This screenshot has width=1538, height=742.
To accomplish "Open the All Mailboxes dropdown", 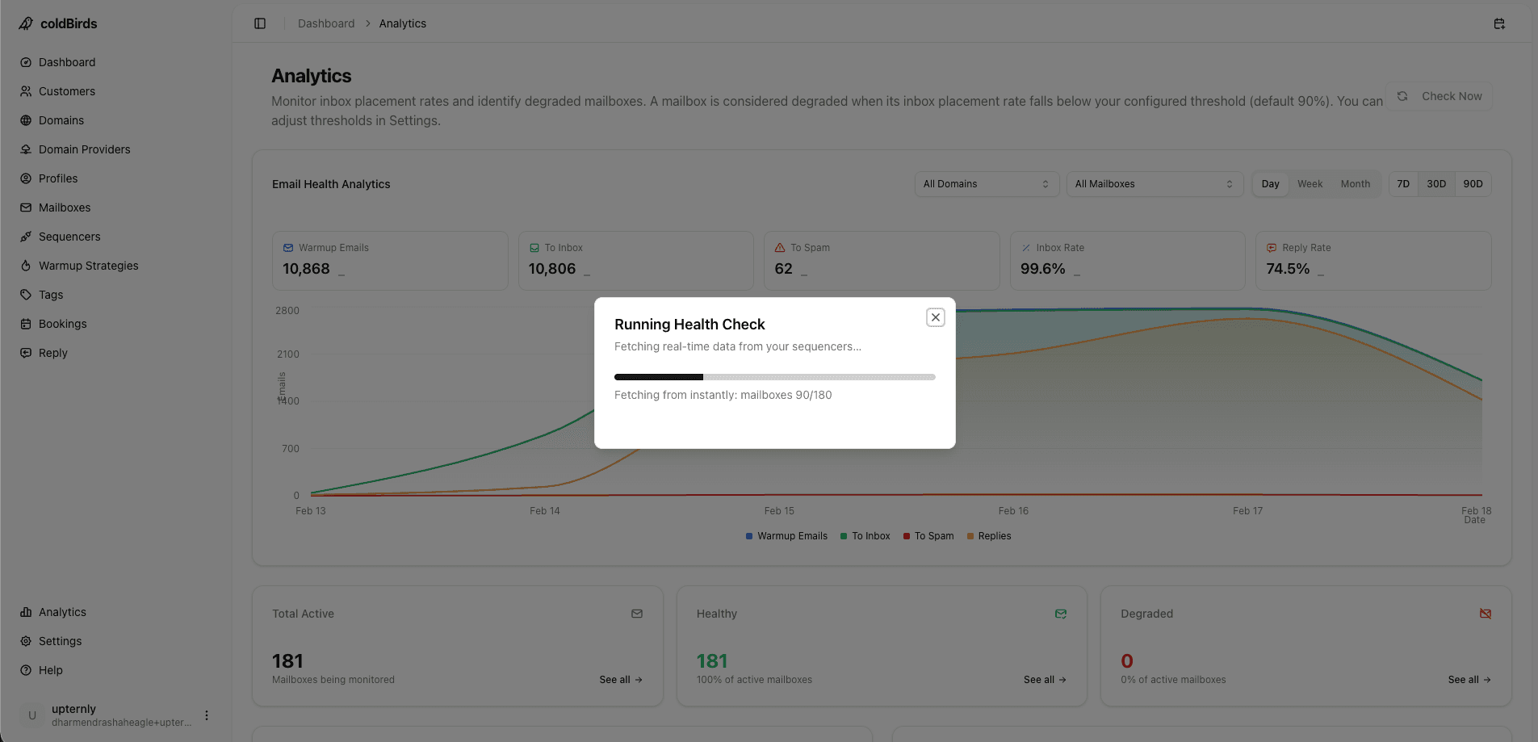I will (x=1153, y=183).
